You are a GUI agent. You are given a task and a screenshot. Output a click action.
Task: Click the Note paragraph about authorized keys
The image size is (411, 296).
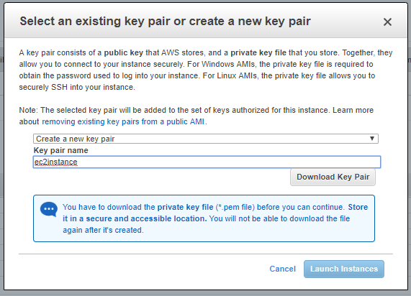(x=197, y=116)
